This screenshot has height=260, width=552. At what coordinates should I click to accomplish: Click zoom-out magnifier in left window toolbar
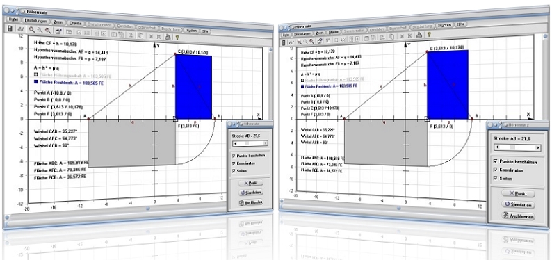click(47, 31)
